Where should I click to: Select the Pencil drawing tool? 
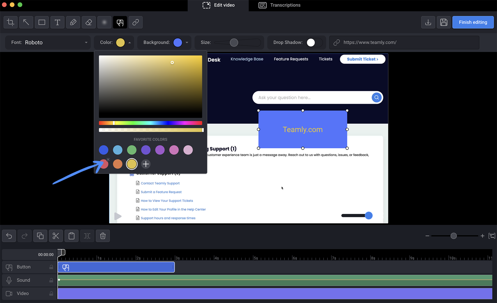pyautogui.click(x=73, y=22)
